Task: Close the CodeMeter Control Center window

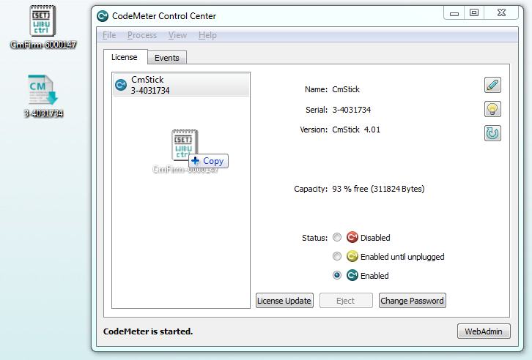Action: [501, 13]
